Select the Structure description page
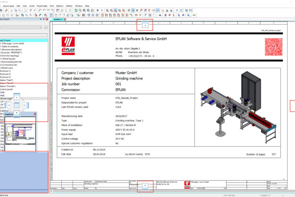The width and height of the screenshot is (295, 197). click(11, 50)
